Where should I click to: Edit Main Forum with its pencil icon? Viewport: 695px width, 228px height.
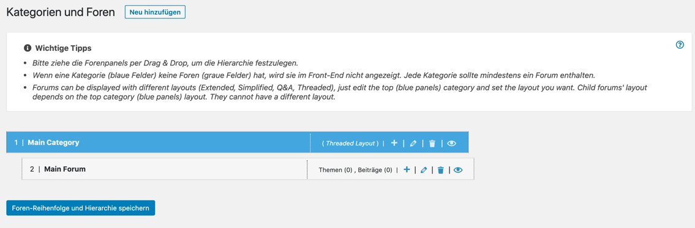coord(423,170)
